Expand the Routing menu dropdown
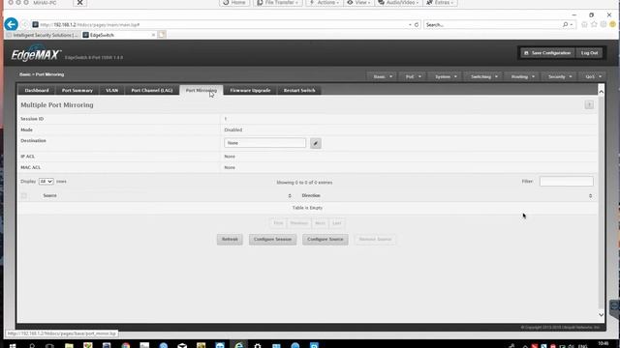The height and width of the screenshot is (348, 620). click(522, 76)
